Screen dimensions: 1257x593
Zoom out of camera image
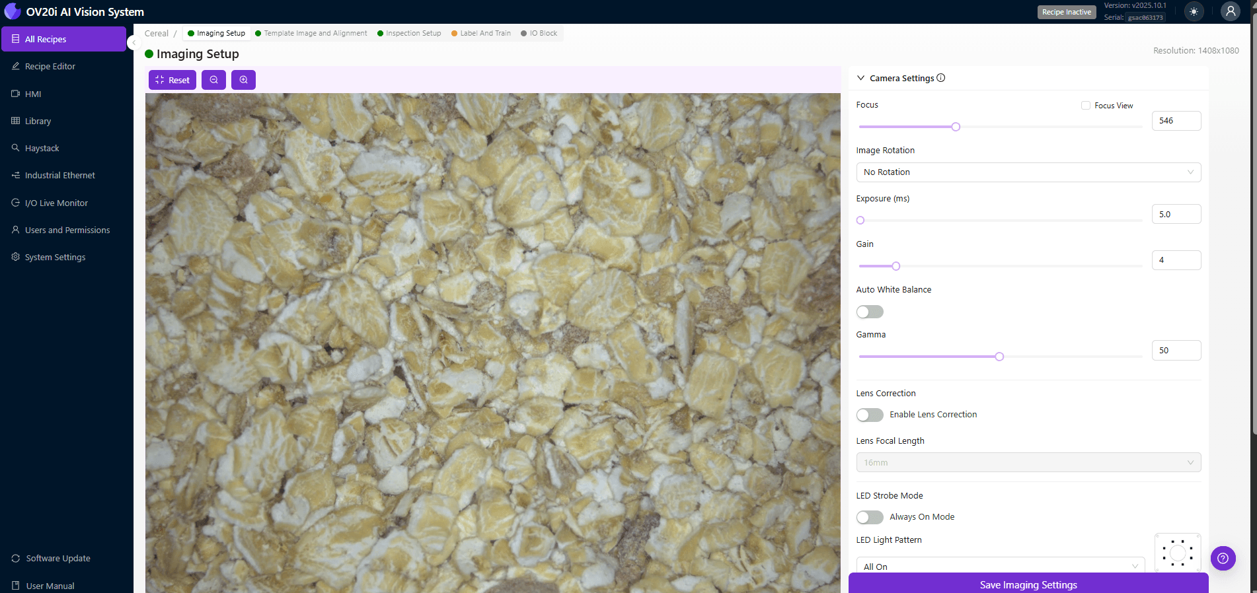click(x=213, y=80)
